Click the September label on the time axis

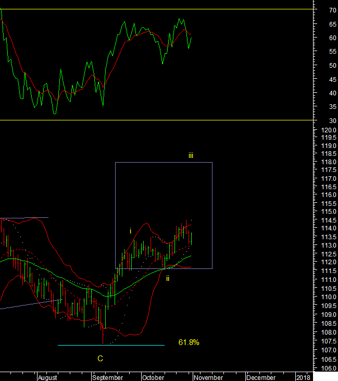click(108, 377)
